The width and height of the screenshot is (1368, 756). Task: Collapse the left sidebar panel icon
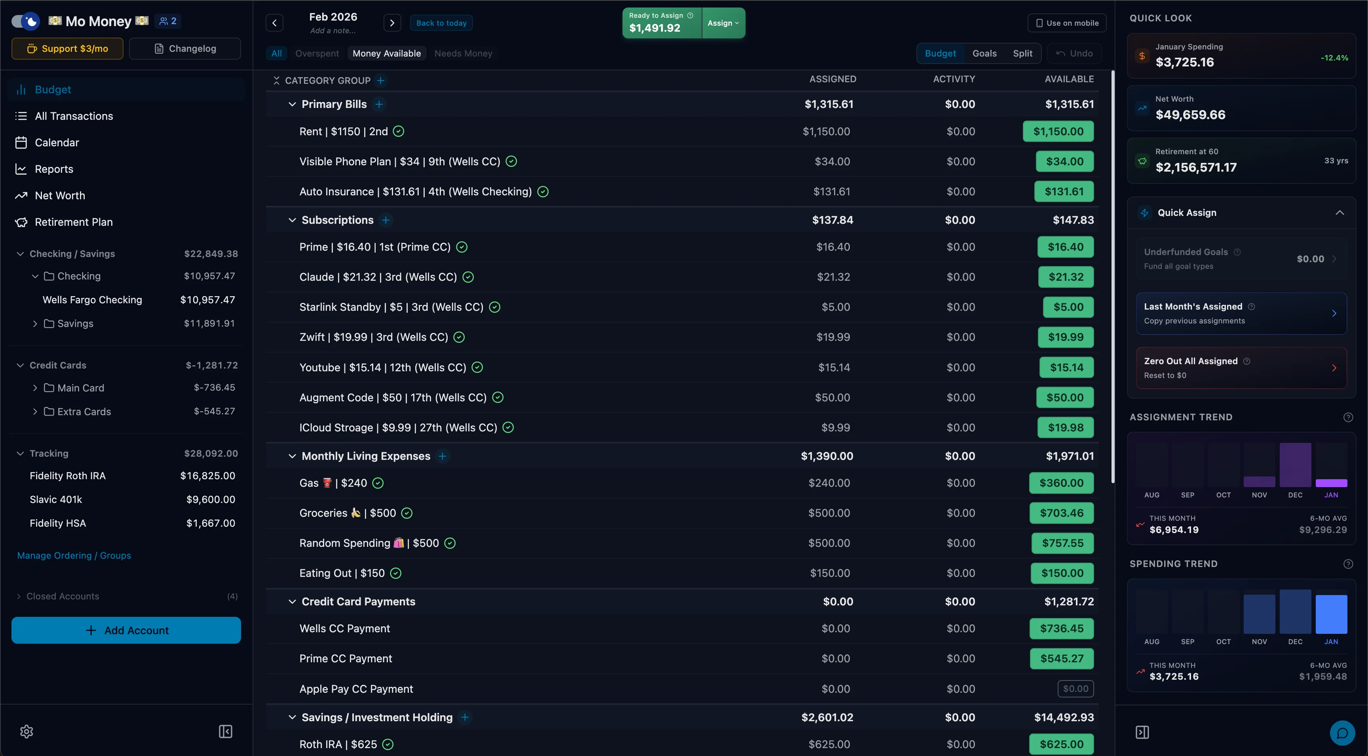225,731
